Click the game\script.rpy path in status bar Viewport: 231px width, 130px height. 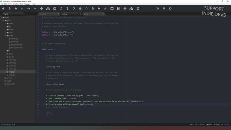point(6,125)
